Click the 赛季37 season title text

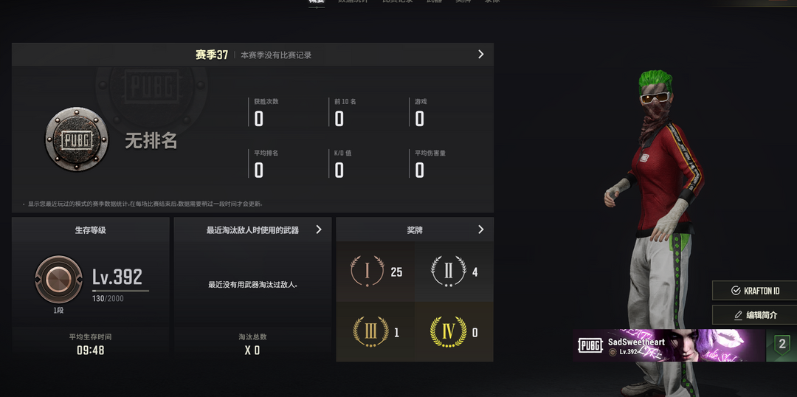coord(212,55)
